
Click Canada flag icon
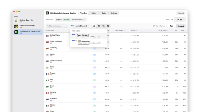point(47,93)
